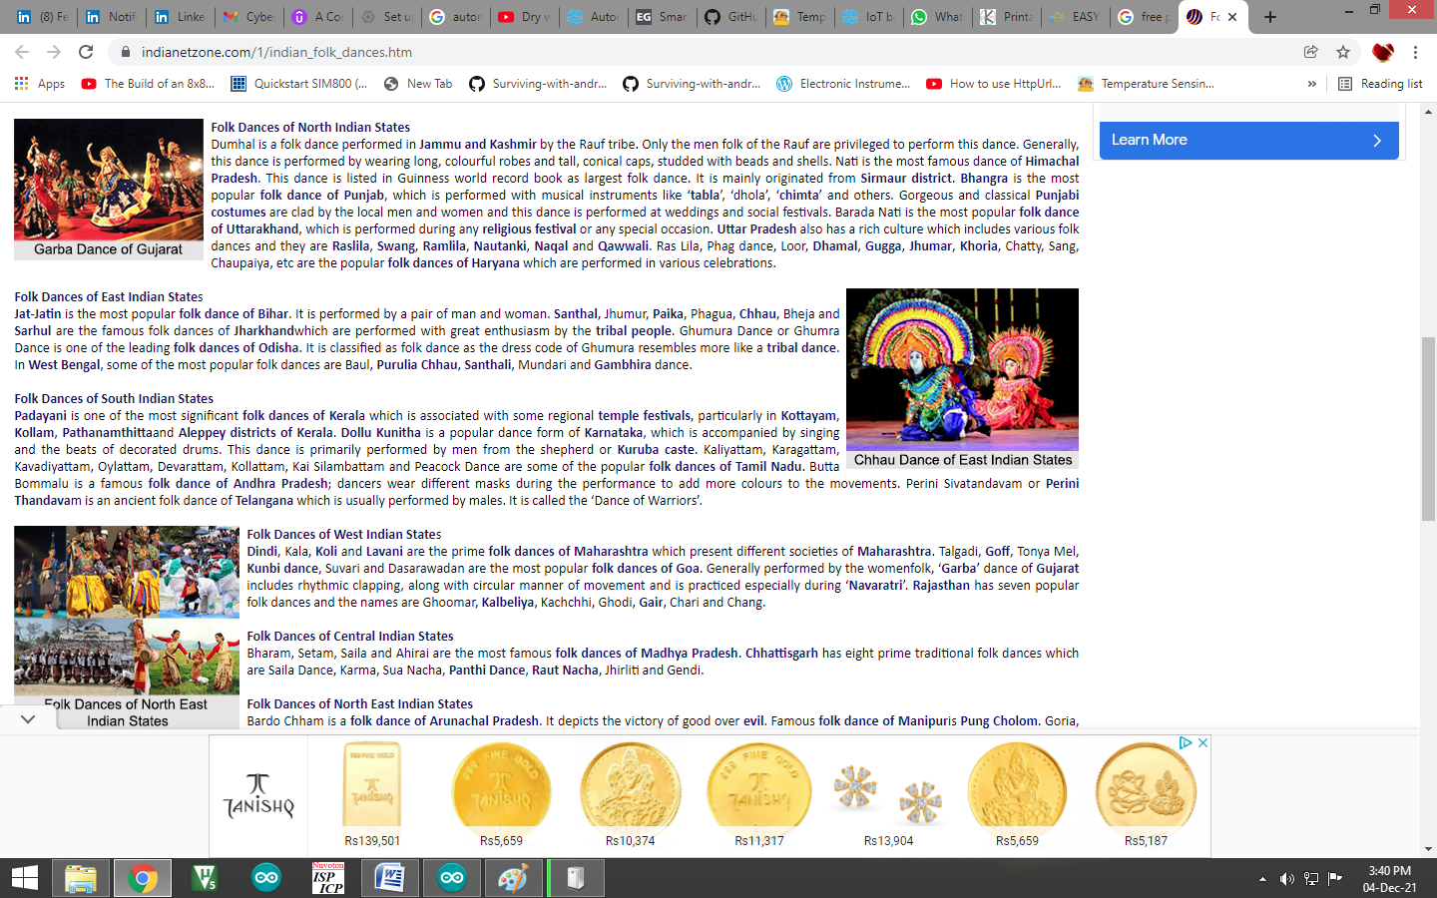Follow folk dance of Bihar link
1437x898 pixels.
234,314
